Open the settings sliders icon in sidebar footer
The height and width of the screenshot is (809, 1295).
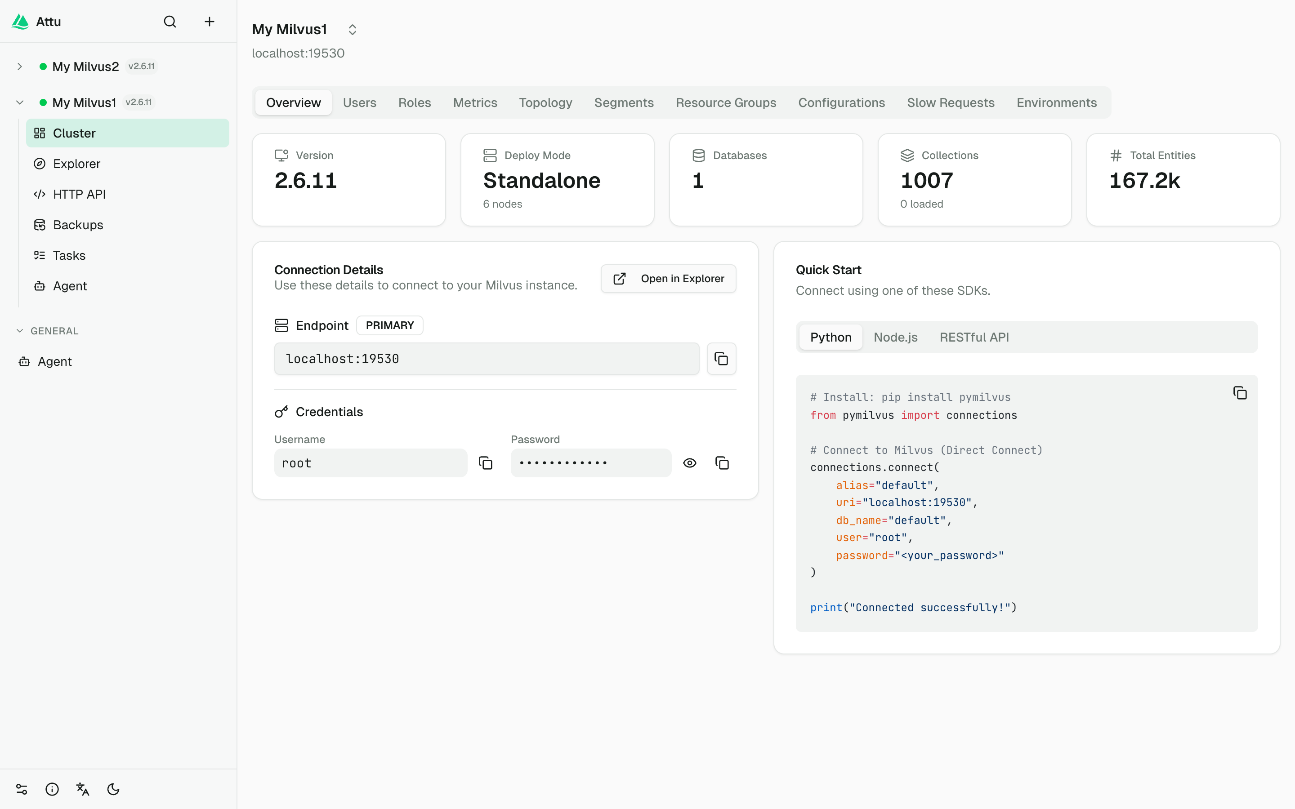(22, 789)
